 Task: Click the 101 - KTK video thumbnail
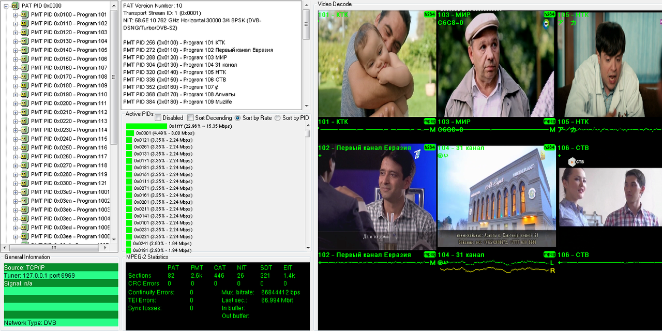tap(377, 64)
